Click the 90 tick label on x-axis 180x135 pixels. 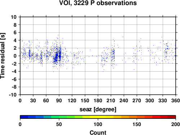(x=59, y=100)
